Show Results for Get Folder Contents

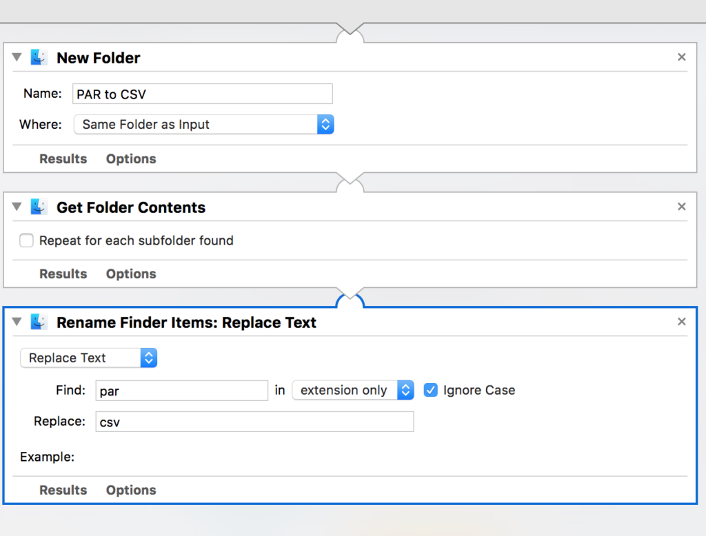(x=63, y=274)
